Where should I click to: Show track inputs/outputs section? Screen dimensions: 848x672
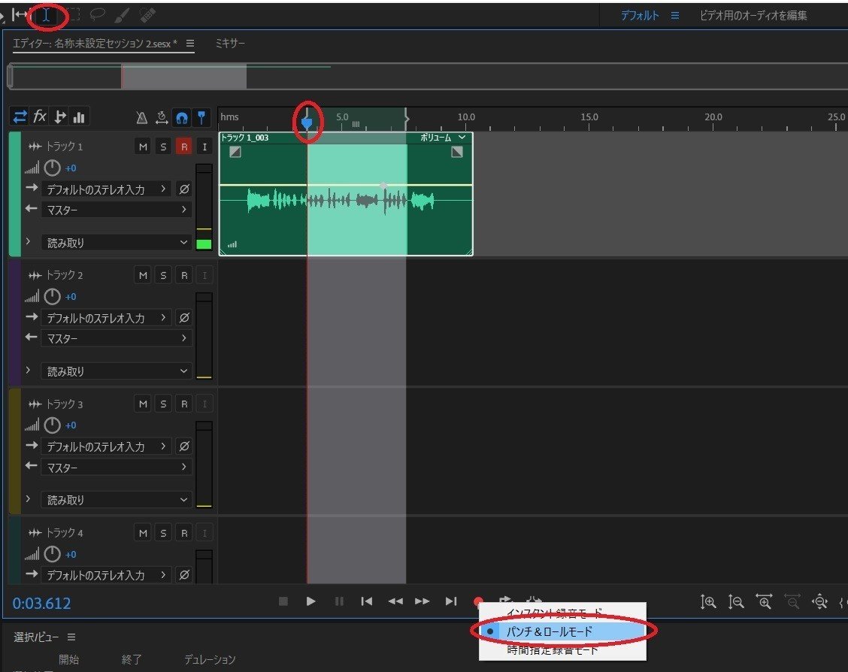click(20, 117)
